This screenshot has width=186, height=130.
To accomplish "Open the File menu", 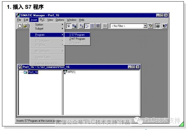I will (19, 20).
